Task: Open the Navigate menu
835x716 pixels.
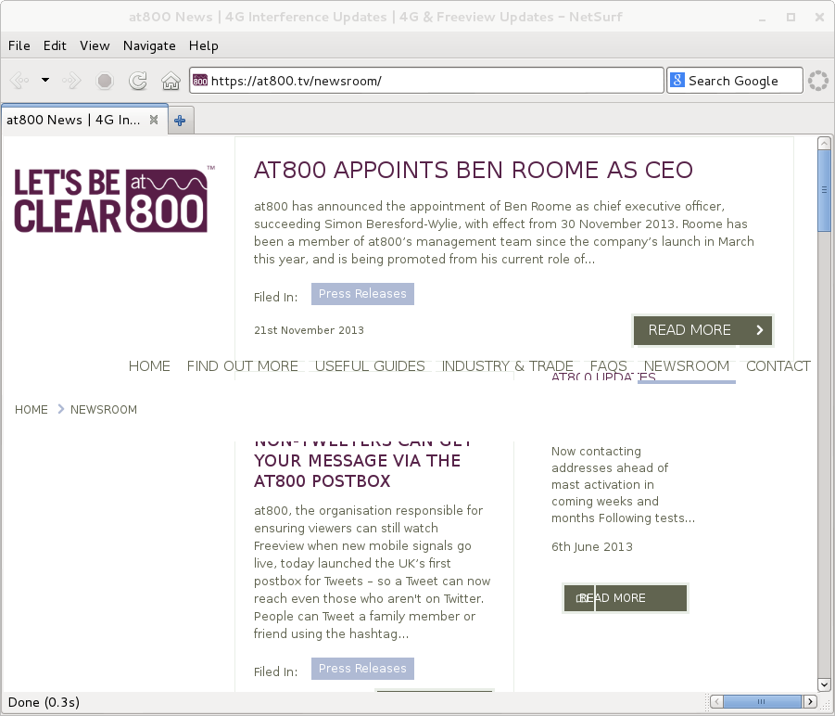Action: point(149,45)
